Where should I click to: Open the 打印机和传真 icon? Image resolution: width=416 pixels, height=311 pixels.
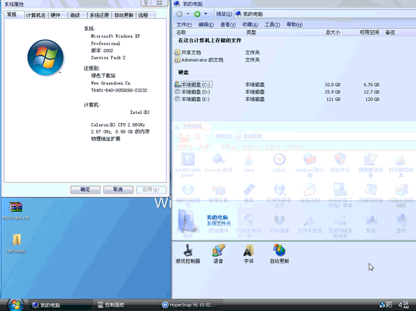click(x=401, y=165)
